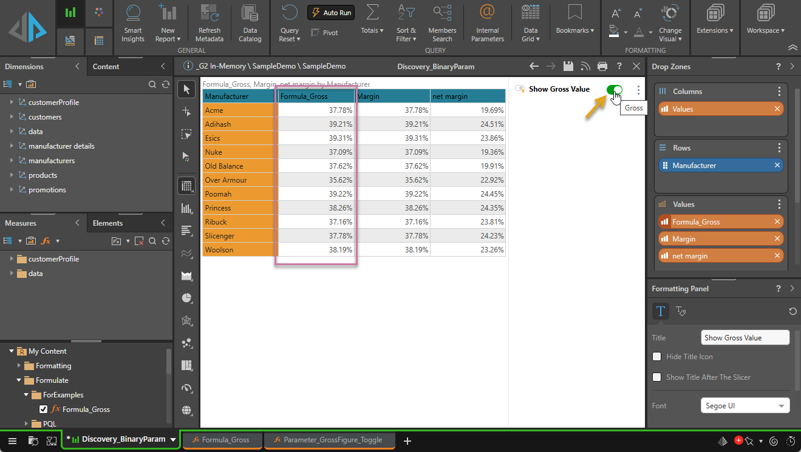Select the Measures panel tab
The height and width of the screenshot is (452, 801).
[21, 223]
